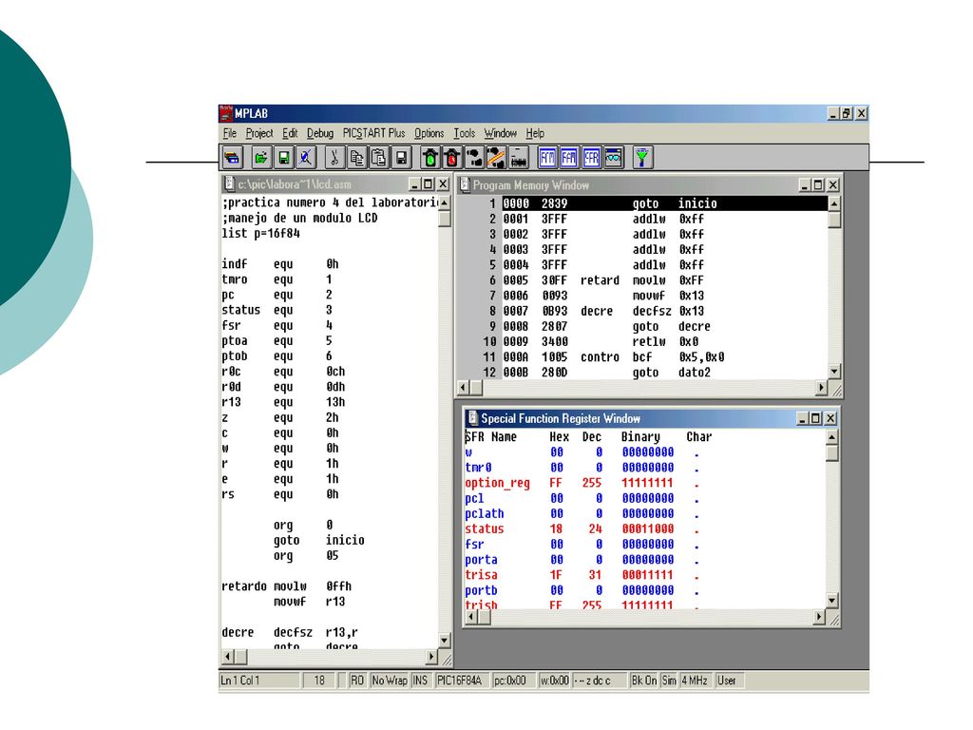Image resolution: width=973 pixels, height=730 pixels.
Task: Open the program memory window toolbar icon
Action: tap(547, 158)
